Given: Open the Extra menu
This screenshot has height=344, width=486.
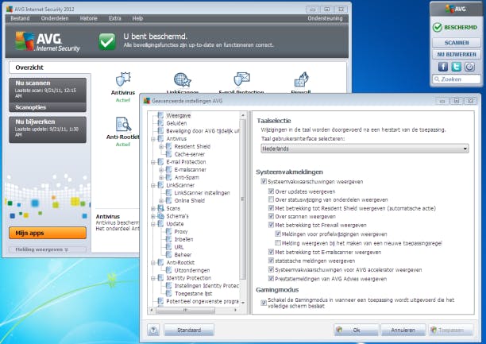Looking at the screenshot, I should coord(115,18).
